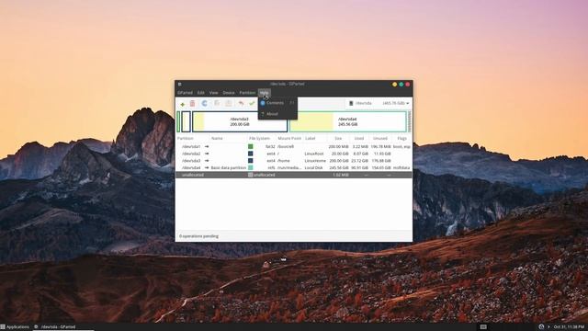
Task: Click the ext4 swatch in /dev/sda2 row
Action: (251, 154)
